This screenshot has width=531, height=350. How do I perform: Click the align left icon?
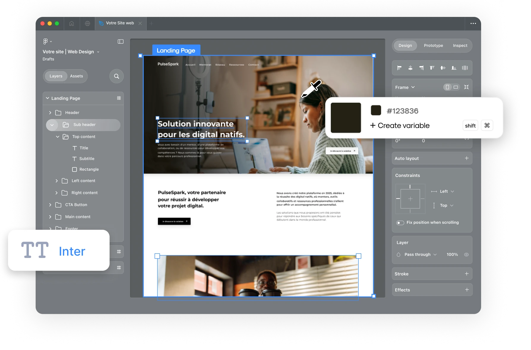click(399, 68)
